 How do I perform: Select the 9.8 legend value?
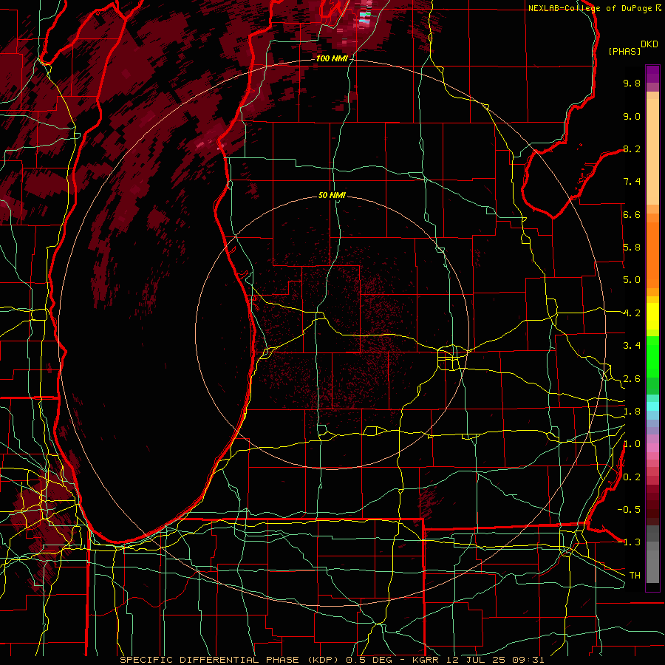pyautogui.click(x=632, y=83)
